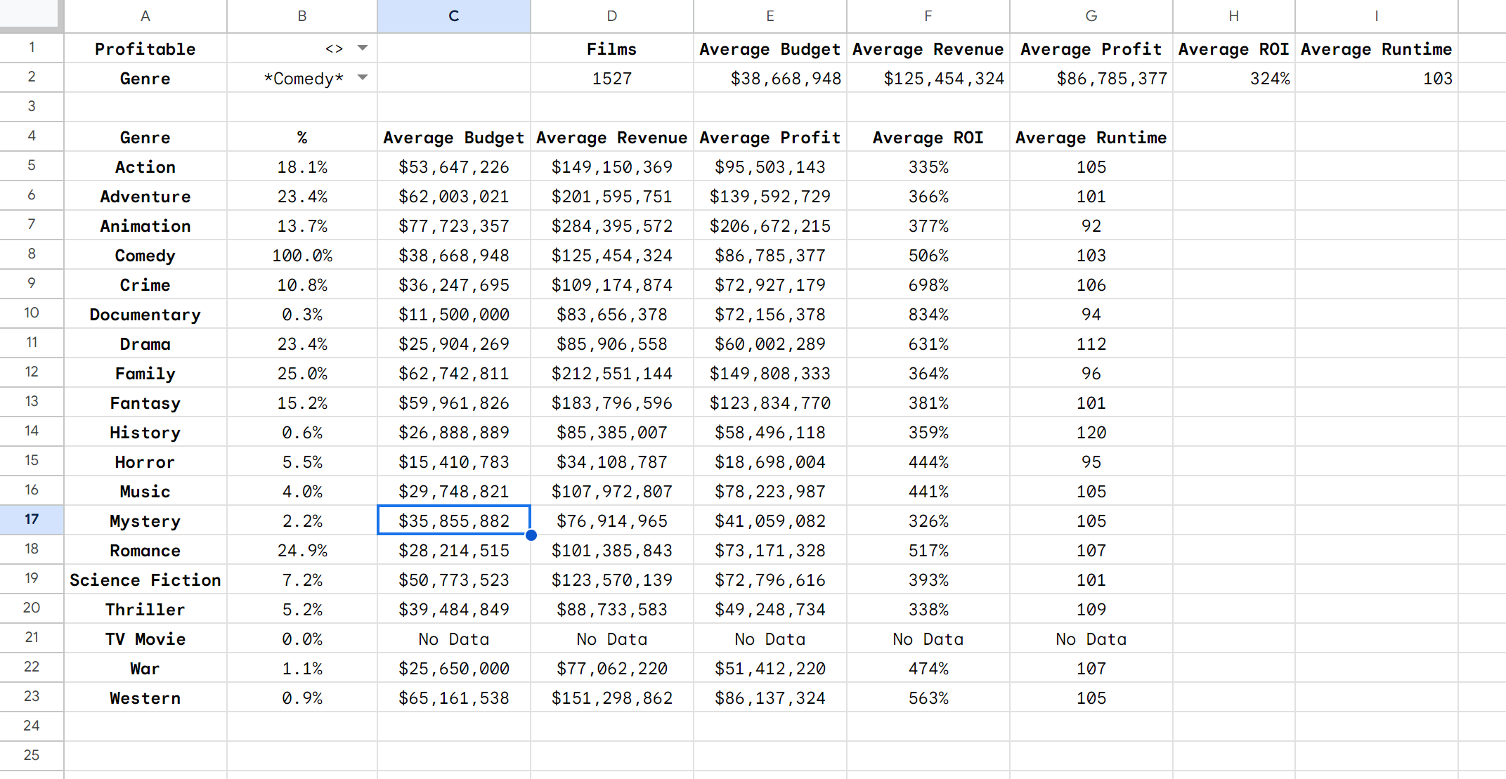Select the No Data cell for TV Movie
The width and height of the screenshot is (1506, 779).
click(x=453, y=639)
